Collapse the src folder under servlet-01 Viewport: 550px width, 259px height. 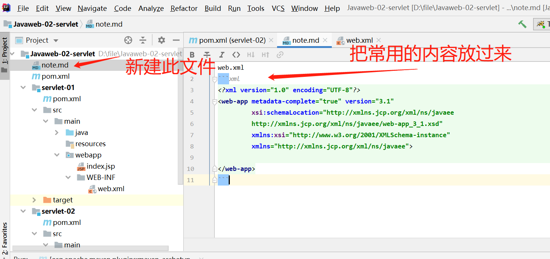click(35, 110)
